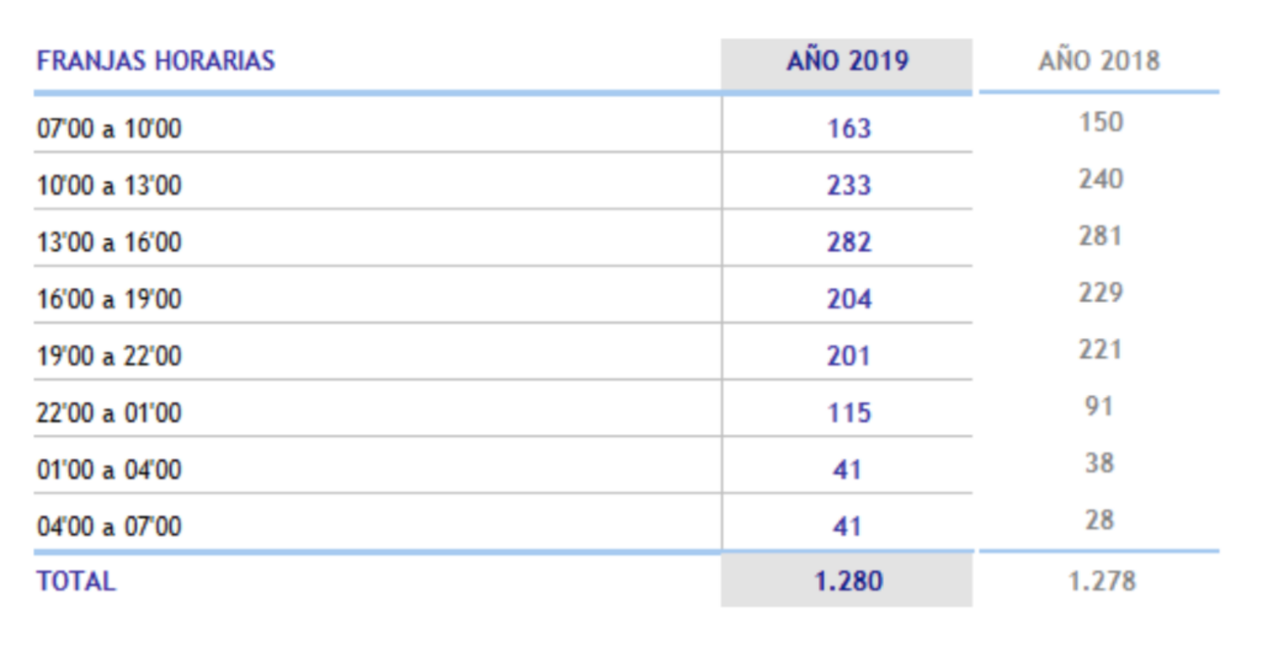The width and height of the screenshot is (1263, 652).
Task: Click the 2019 value 115
Action: [x=849, y=413]
